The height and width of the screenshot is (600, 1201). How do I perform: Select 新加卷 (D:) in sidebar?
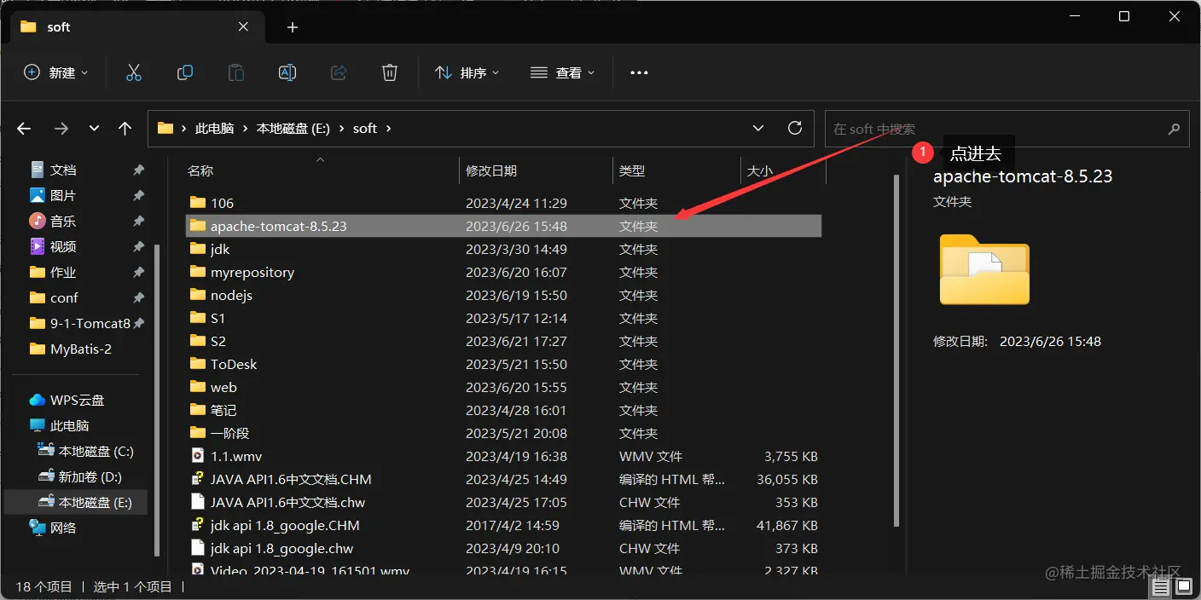tap(90, 476)
